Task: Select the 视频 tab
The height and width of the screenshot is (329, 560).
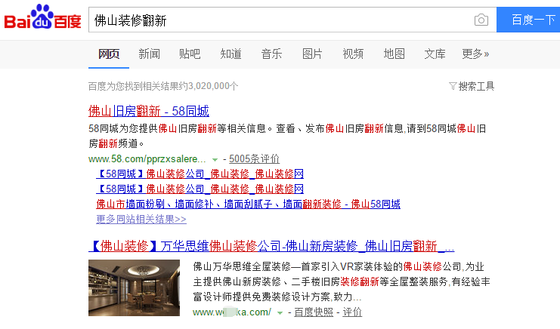Action: point(353,54)
